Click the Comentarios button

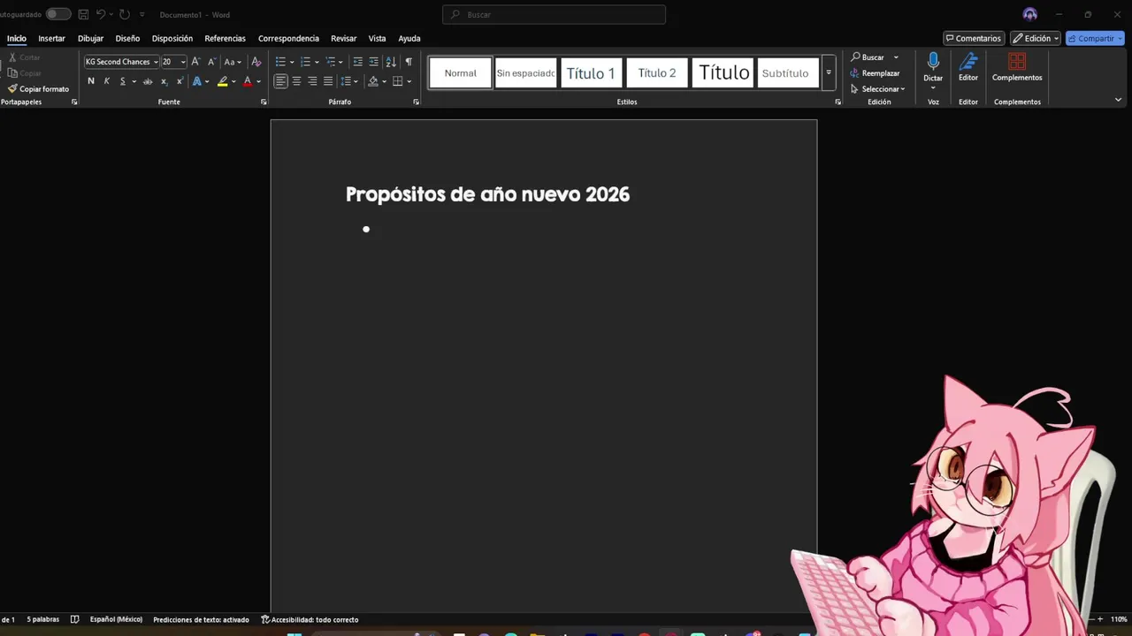pyautogui.click(x=973, y=38)
